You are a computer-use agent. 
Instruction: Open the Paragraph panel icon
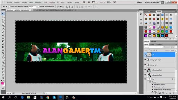(x=141, y=23)
